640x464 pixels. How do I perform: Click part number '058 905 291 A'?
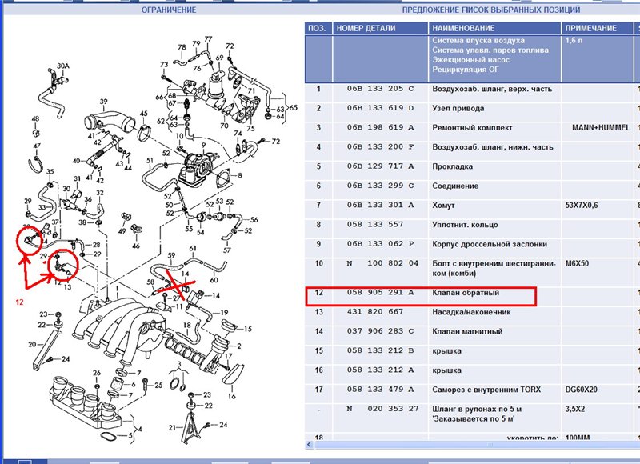(381, 293)
